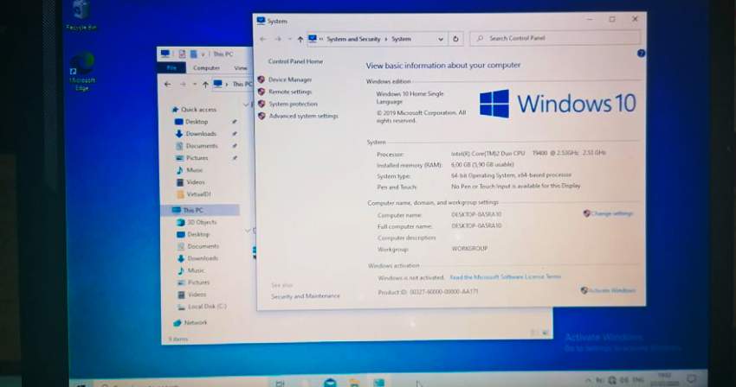Open recent locations dropdown in File Explorer
The width and height of the screenshot is (736, 387).
click(x=194, y=85)
